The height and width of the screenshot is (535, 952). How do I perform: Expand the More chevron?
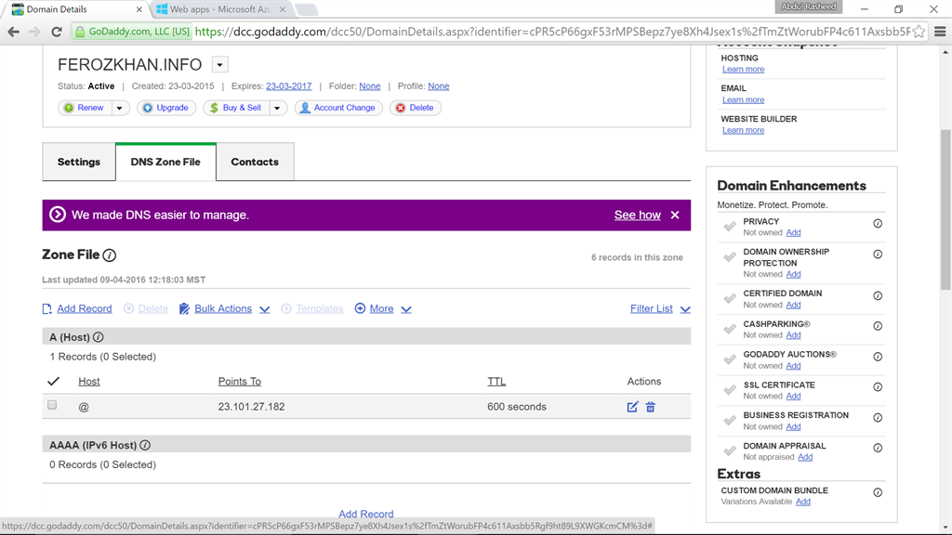click(x=406, y=309)
